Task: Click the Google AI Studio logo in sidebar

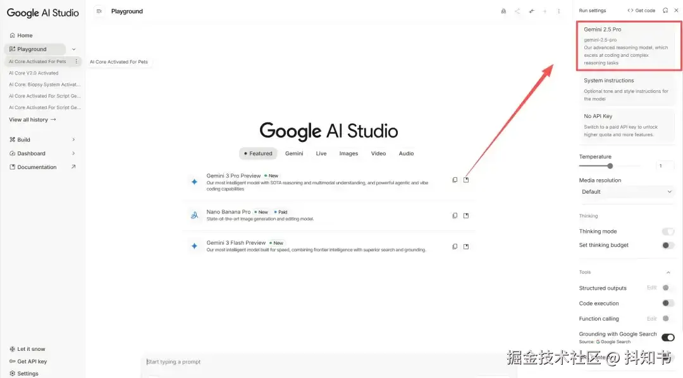Action: click(43, 13)
